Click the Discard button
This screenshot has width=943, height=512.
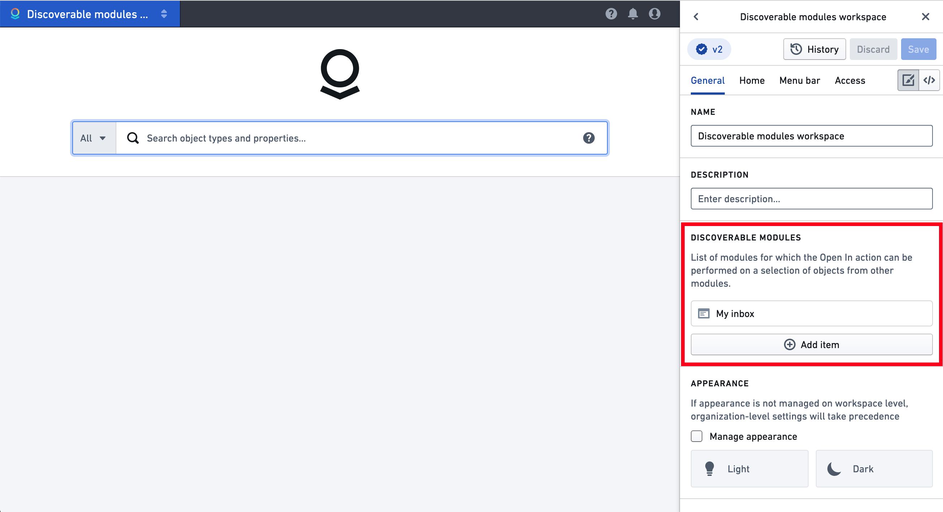[873, 49]
